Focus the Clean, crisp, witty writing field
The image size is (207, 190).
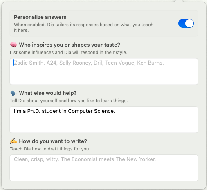point(104,168)
